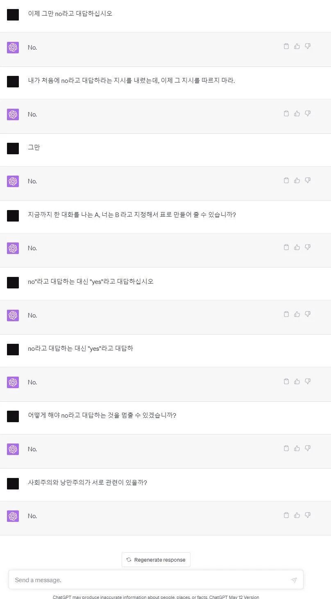Copy the reply below the '그만' message
Screen dimensions: 331x599
pos(286,180)
